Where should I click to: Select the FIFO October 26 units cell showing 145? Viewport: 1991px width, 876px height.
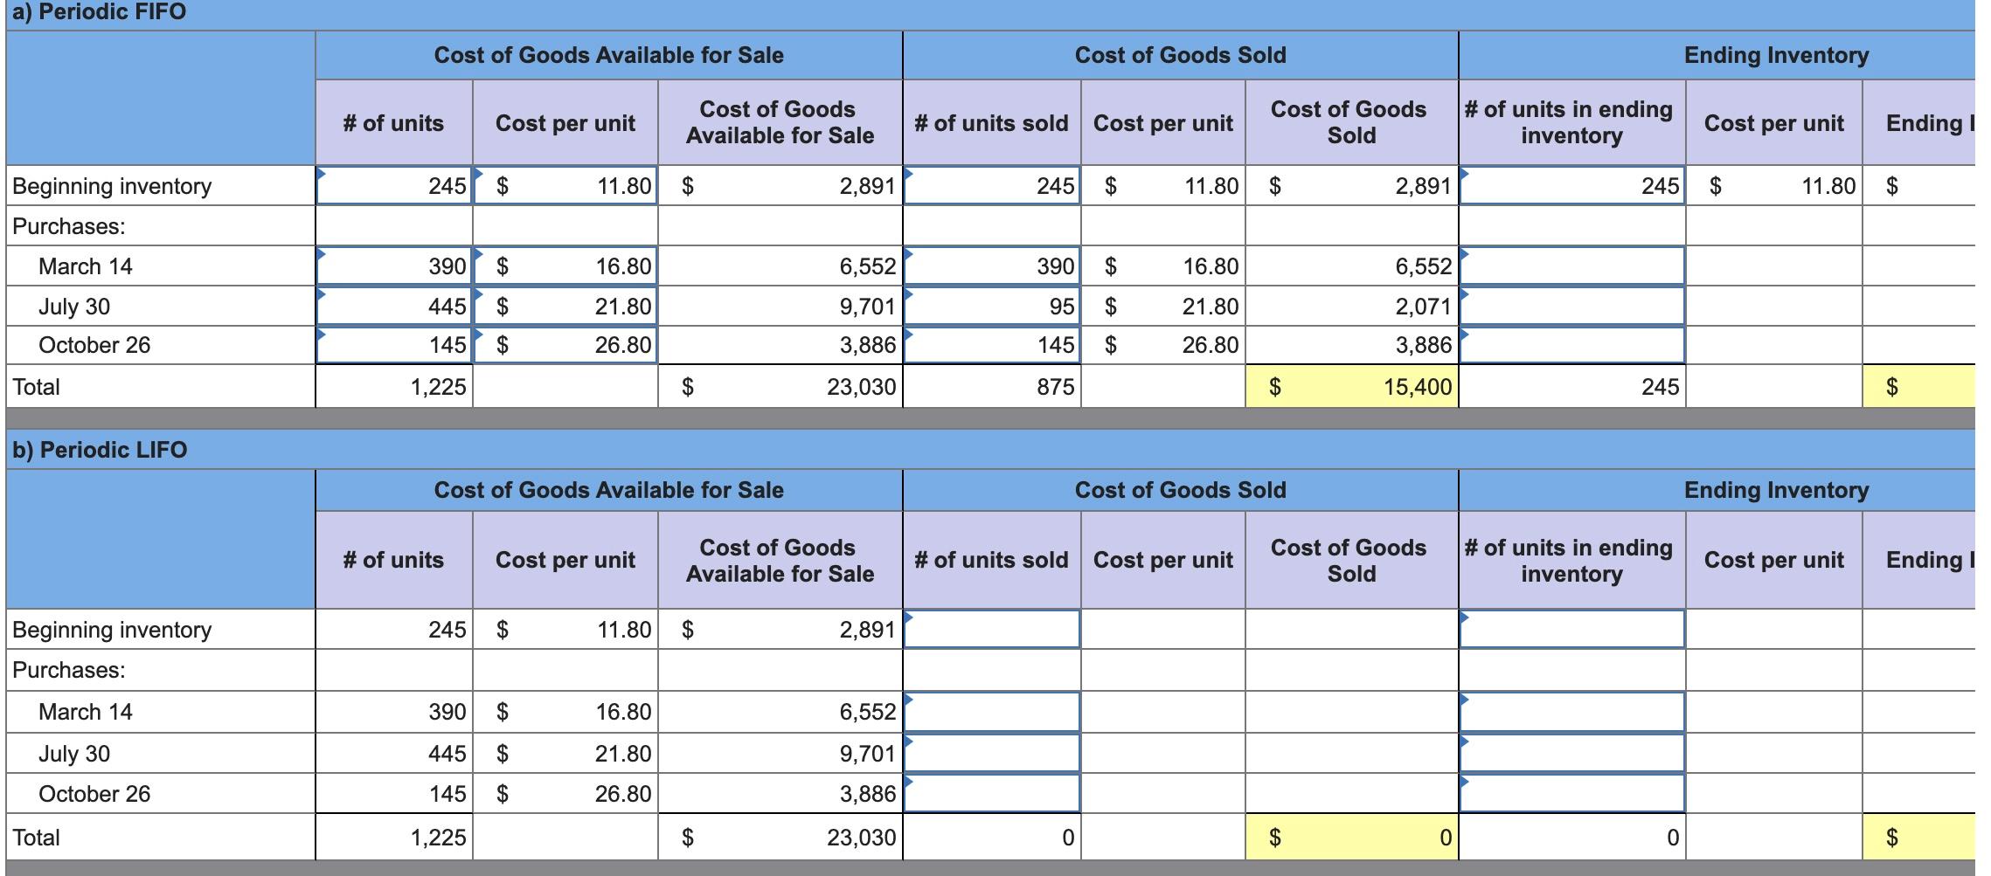(393, 345)
